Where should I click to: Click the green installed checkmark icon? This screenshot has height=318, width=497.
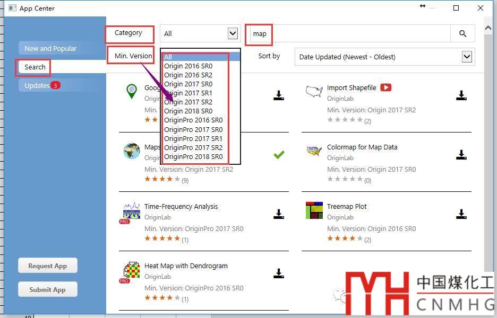tap(279, 155)
